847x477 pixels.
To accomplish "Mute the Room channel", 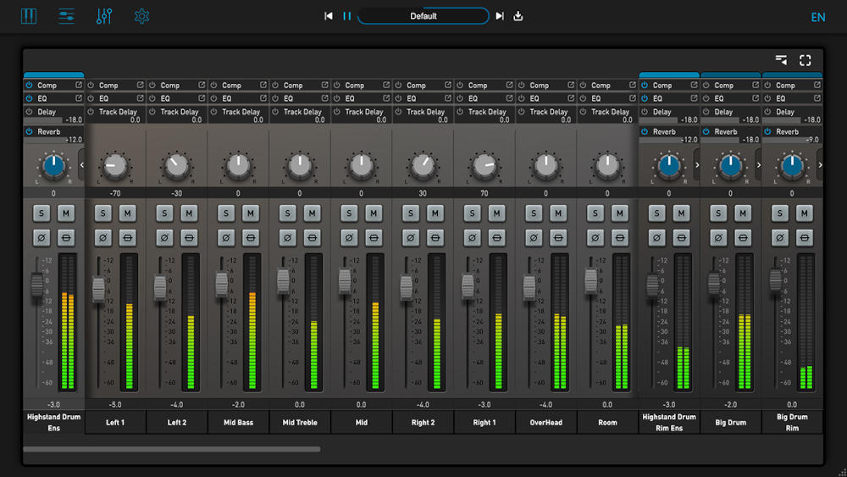I will [620, 214].
